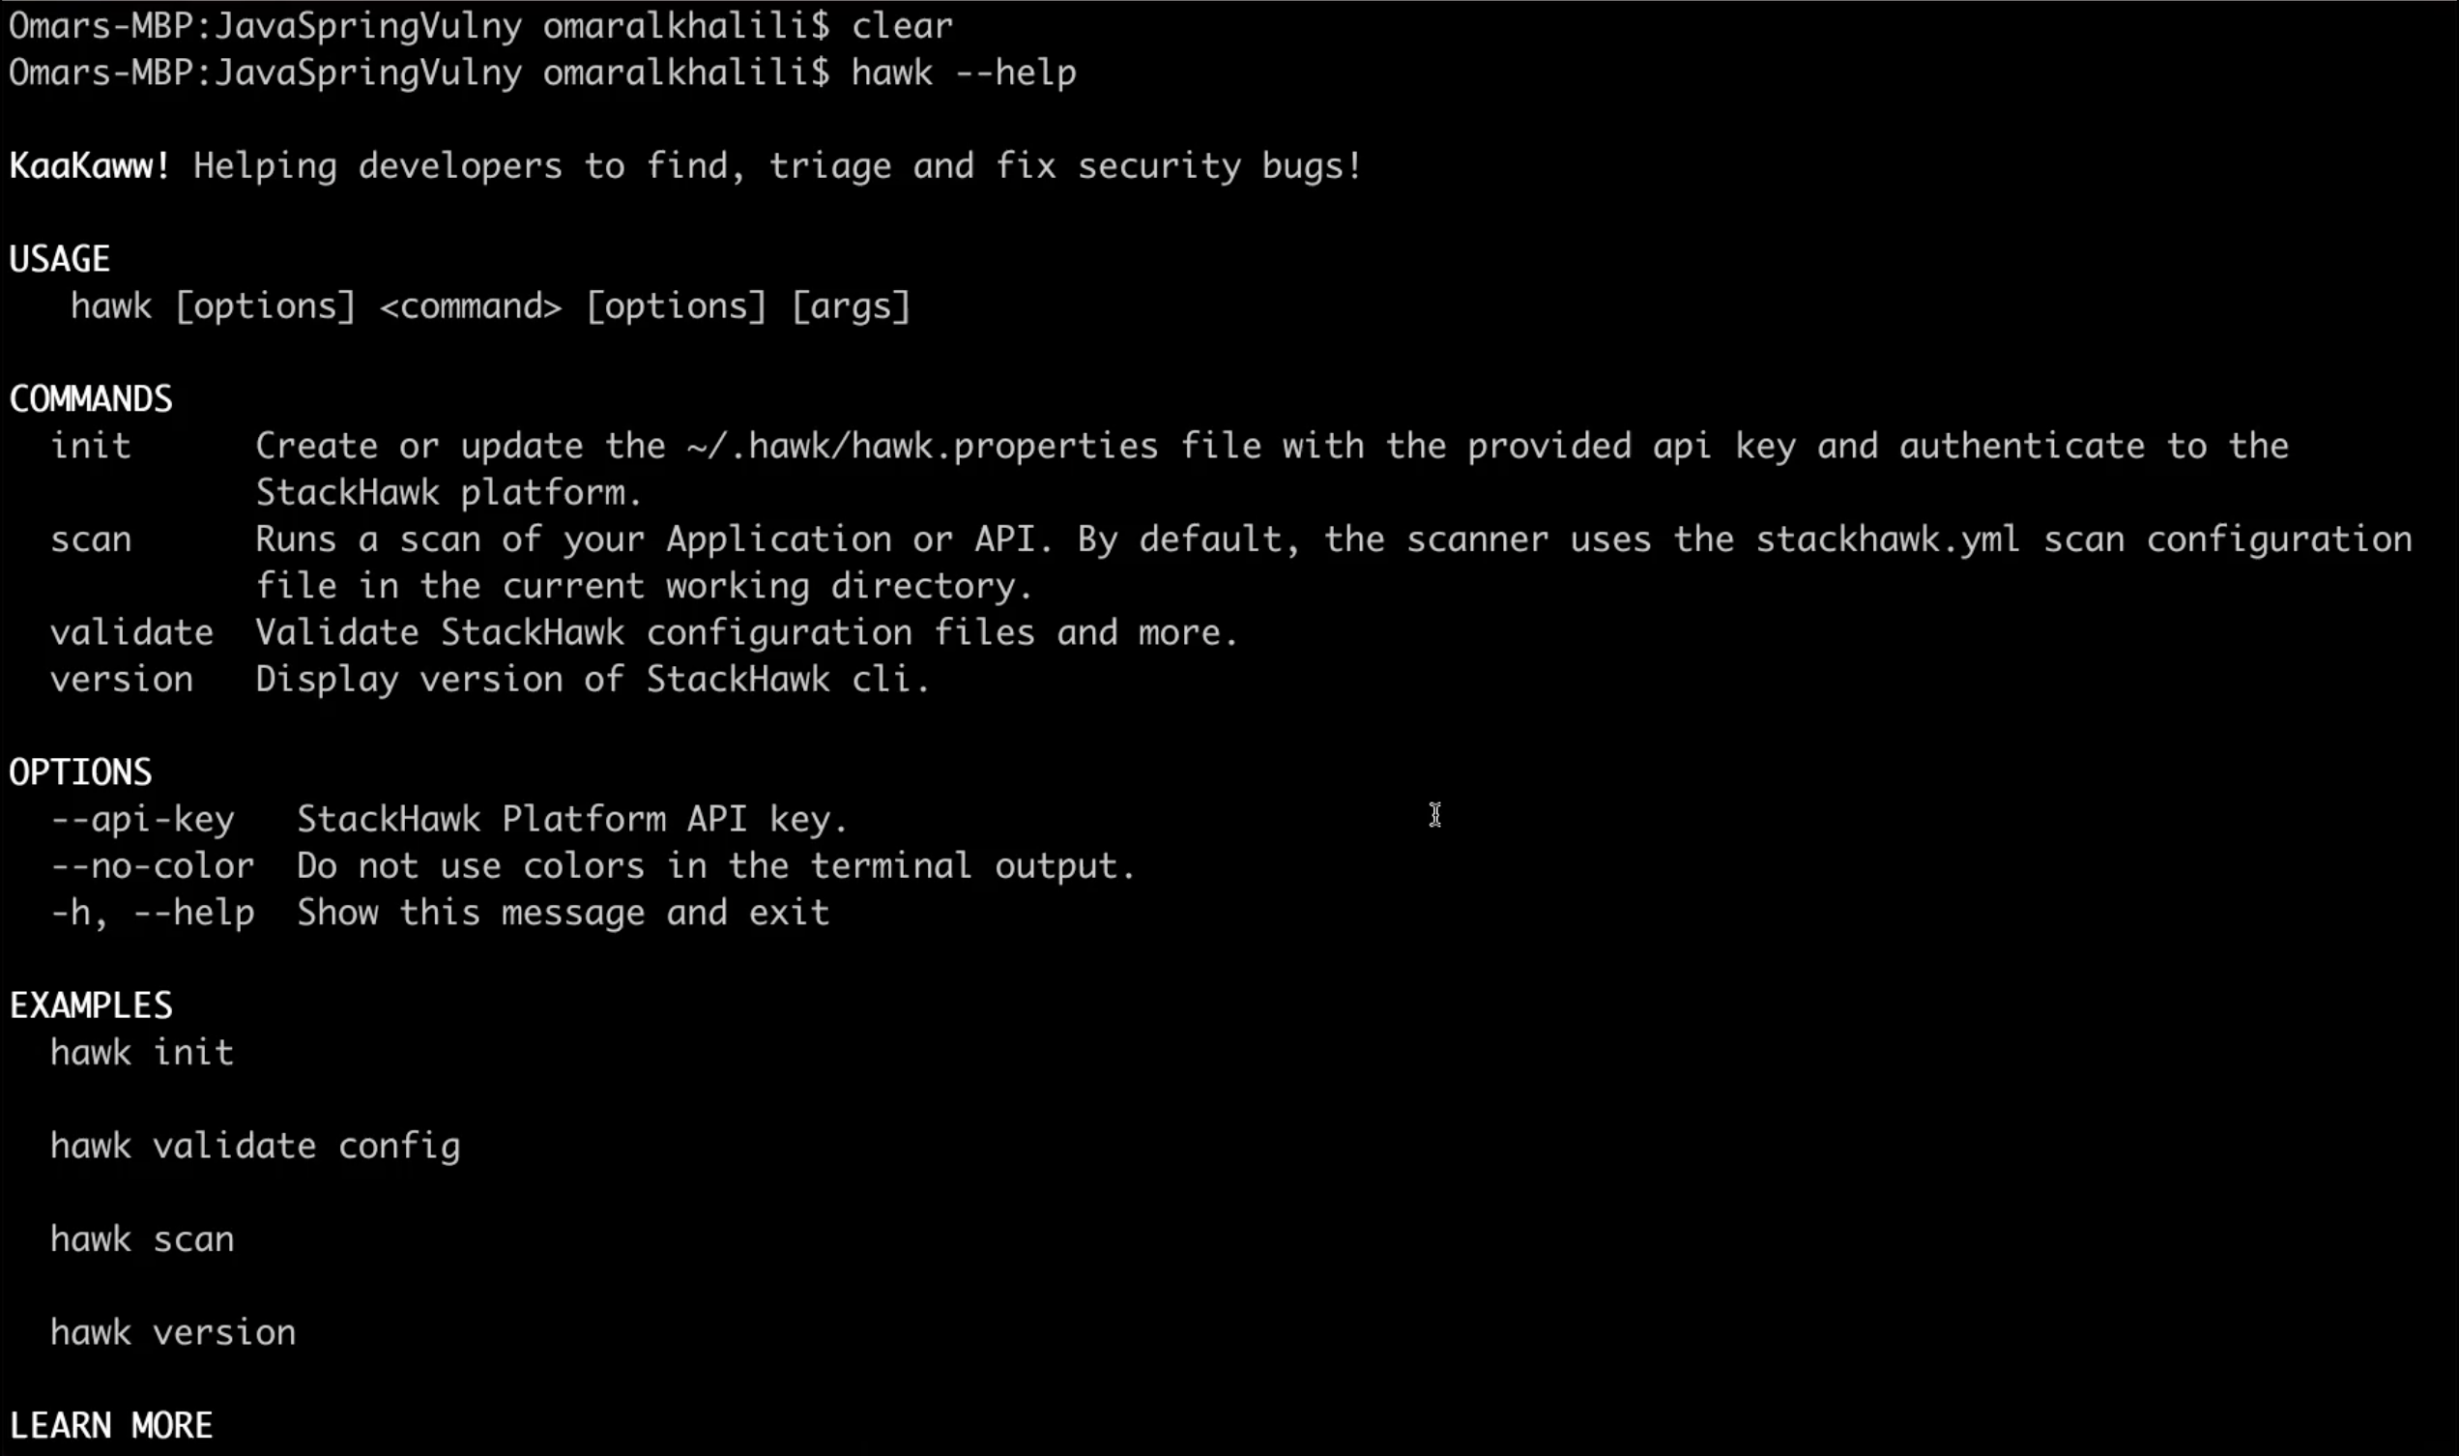Click the USAGE section header

pyautogui.click(x=61, y=256)
